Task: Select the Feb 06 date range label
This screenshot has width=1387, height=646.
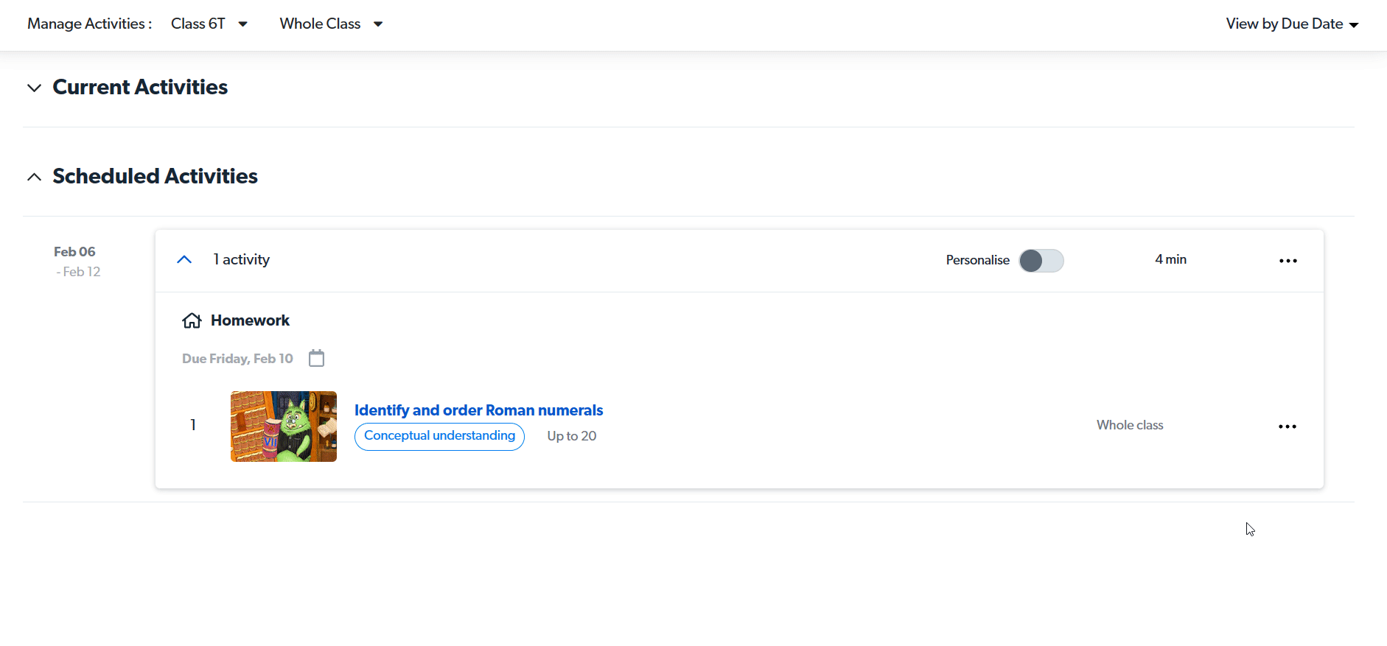Action: point(74,252)
